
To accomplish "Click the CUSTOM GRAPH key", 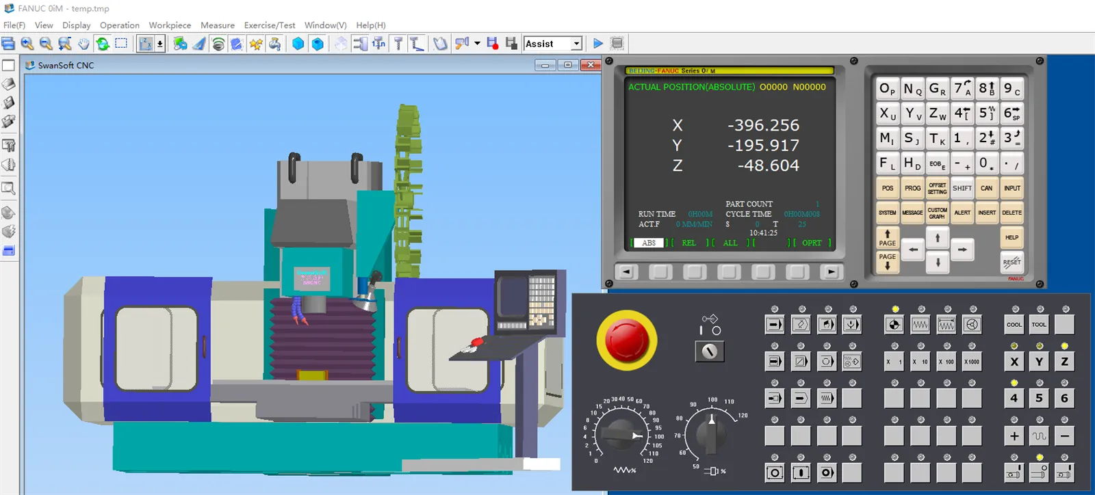I will pyautogui.click(x=938, y=213).
